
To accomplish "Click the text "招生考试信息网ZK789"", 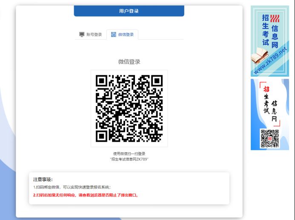I will point(129,159).
